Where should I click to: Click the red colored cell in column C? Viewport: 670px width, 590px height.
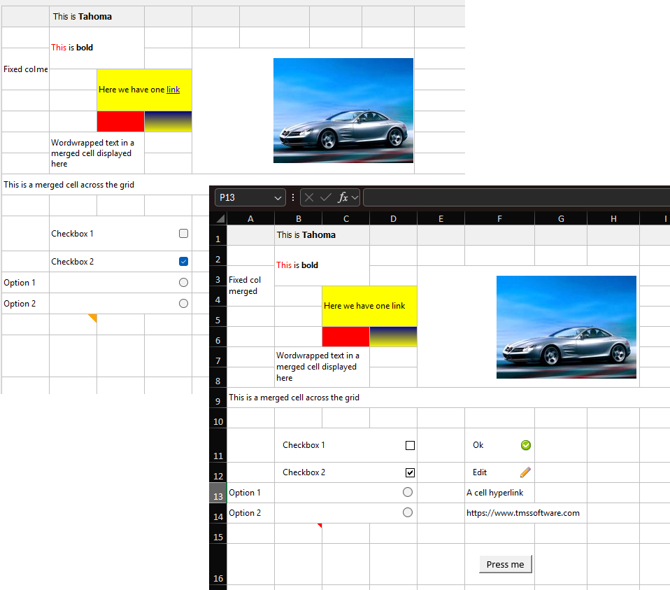(345, 337)
